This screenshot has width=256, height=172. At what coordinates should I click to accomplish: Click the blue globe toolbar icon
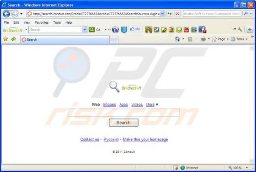115,30
